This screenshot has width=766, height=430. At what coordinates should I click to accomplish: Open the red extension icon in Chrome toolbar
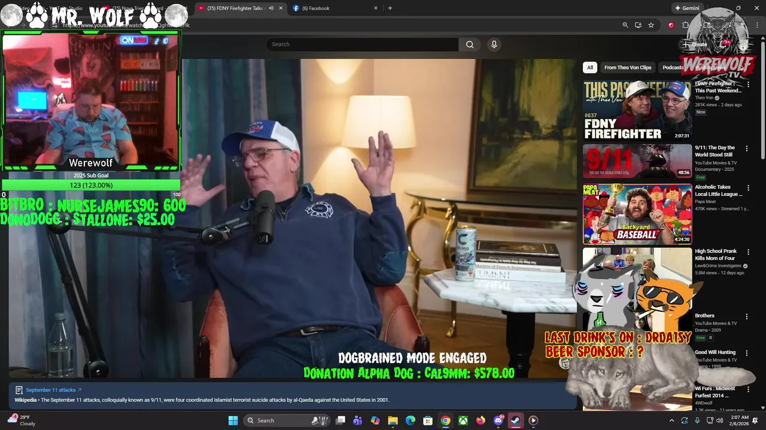click(671, 25)
